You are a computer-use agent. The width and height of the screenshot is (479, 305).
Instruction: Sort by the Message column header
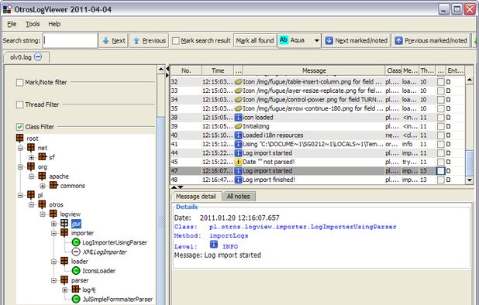click(x=314, y=70)
